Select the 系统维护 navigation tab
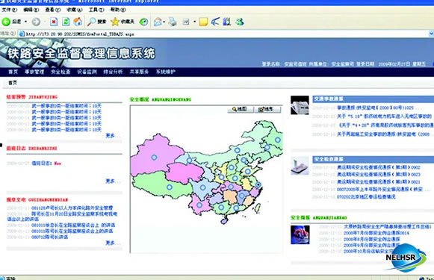The width and height of the screenshot is (434, 280). [166, 72]
